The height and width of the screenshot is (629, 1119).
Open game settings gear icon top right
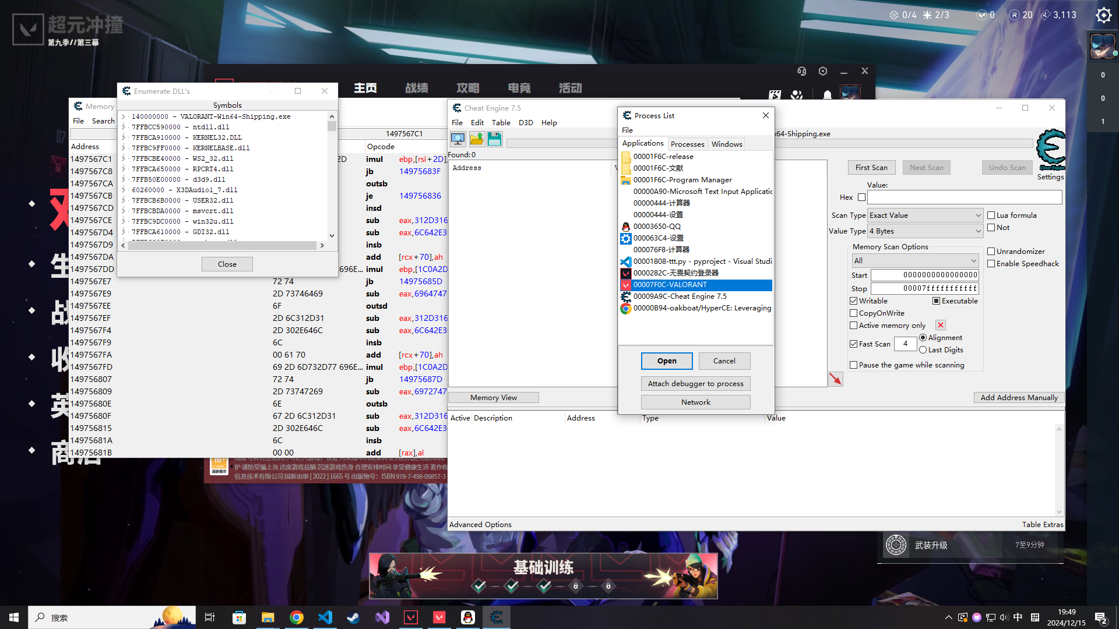[x=1103, y=15]
